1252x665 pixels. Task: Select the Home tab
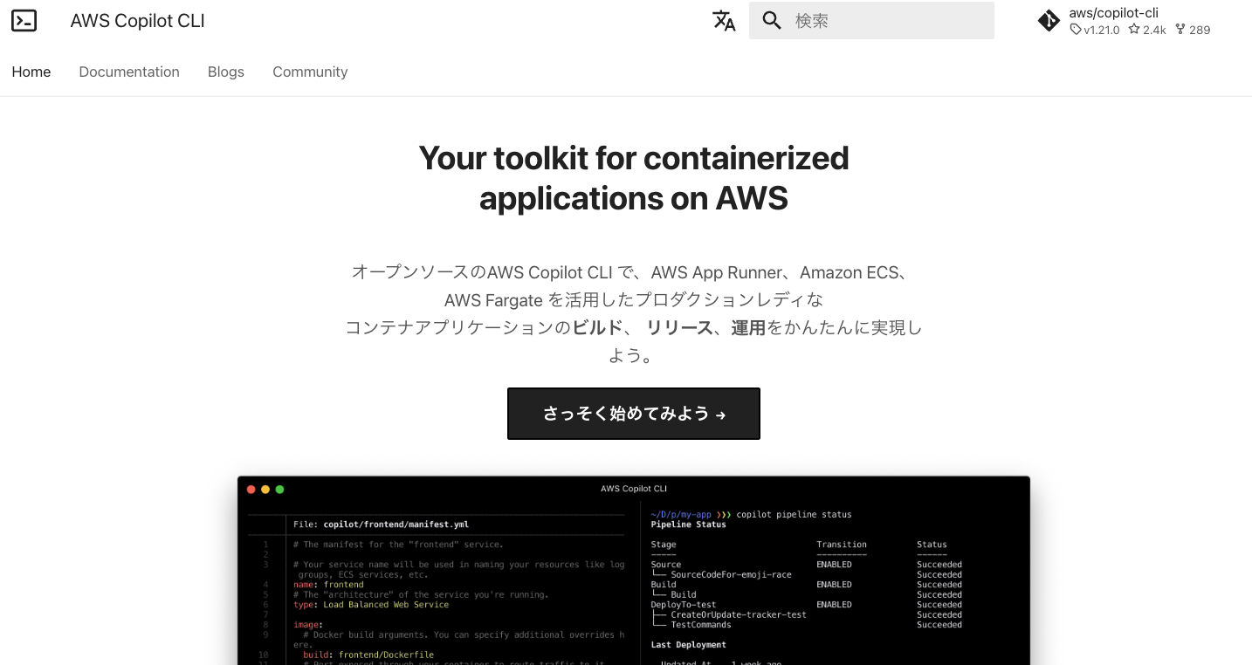(31, 72)
